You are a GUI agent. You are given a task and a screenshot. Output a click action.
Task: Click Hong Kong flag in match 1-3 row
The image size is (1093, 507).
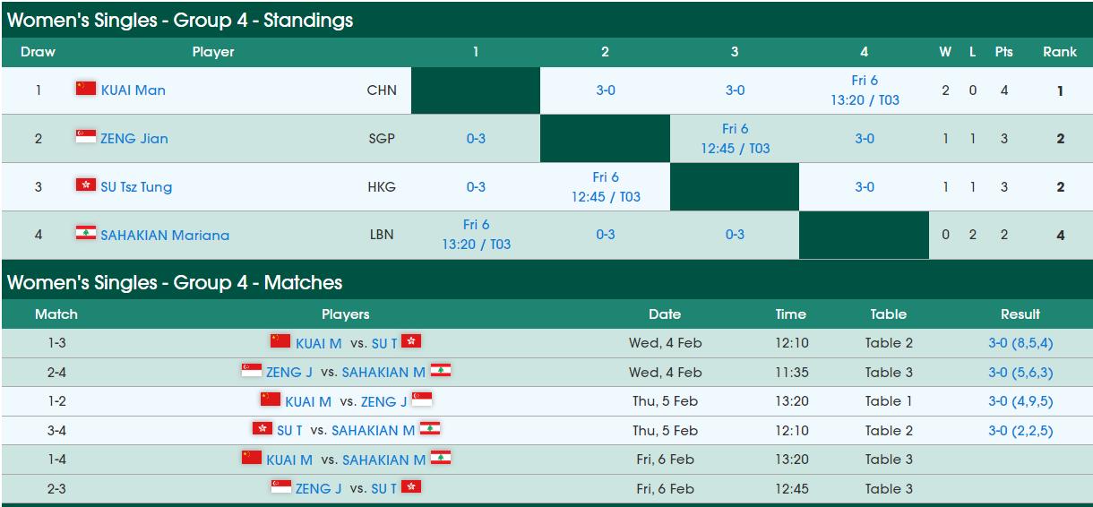pyautogui.click(x=411, y=342)
